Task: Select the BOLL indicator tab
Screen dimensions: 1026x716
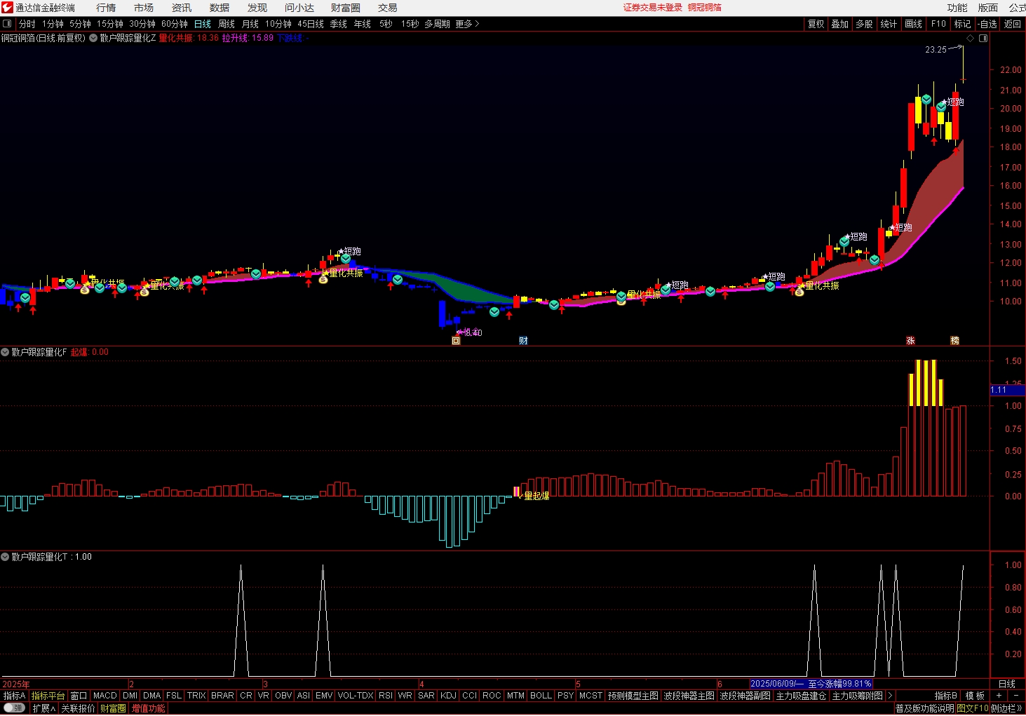Action: pyautogui.click(x=541, y=696)
